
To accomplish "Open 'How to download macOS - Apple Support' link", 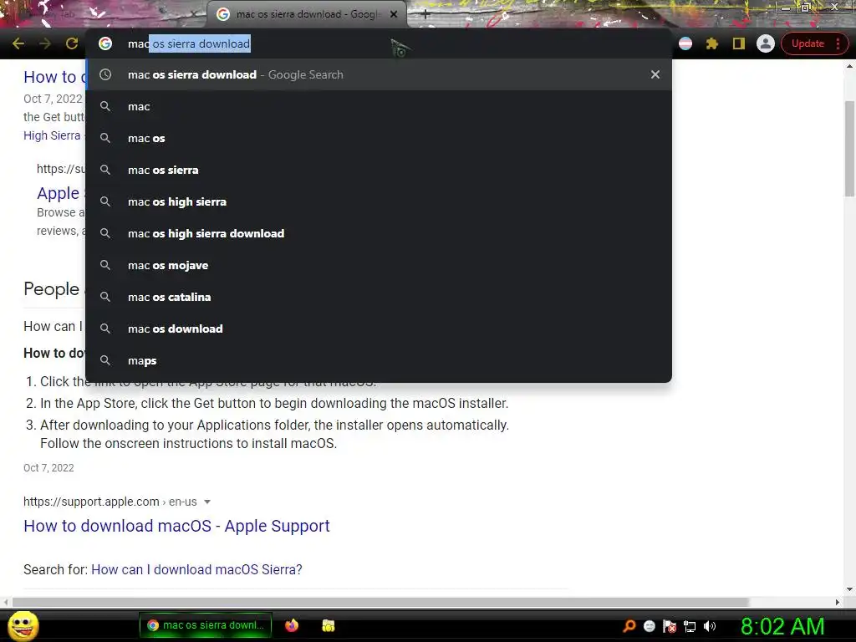I will click(x=177, y=526).
